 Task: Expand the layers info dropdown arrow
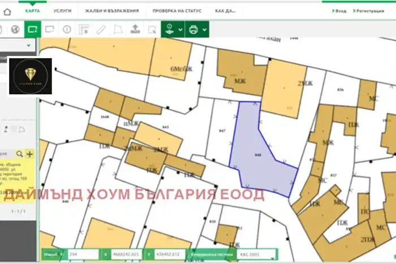tap(180, 29)
